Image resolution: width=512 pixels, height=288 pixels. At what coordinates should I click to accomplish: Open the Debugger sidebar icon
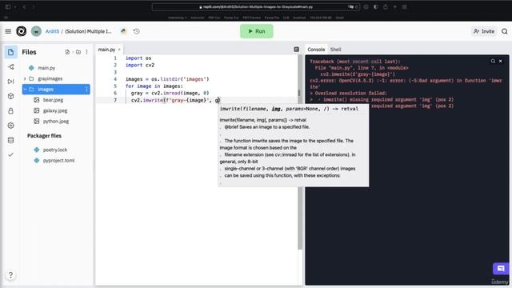point(10,82)
